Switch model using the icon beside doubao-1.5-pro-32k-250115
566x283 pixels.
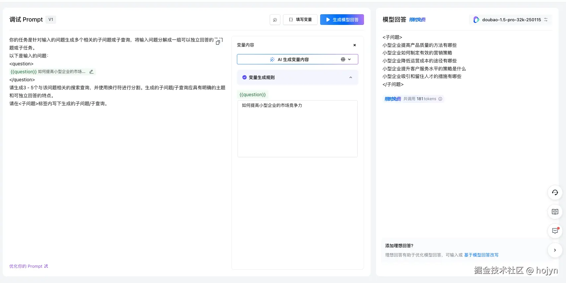[x=546, y=20]
